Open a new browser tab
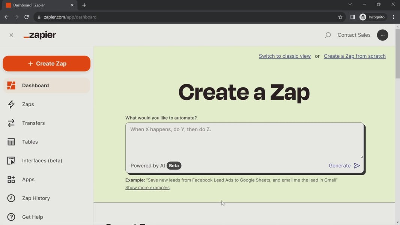Screen dimensions: 400x225 coord(84,5)
